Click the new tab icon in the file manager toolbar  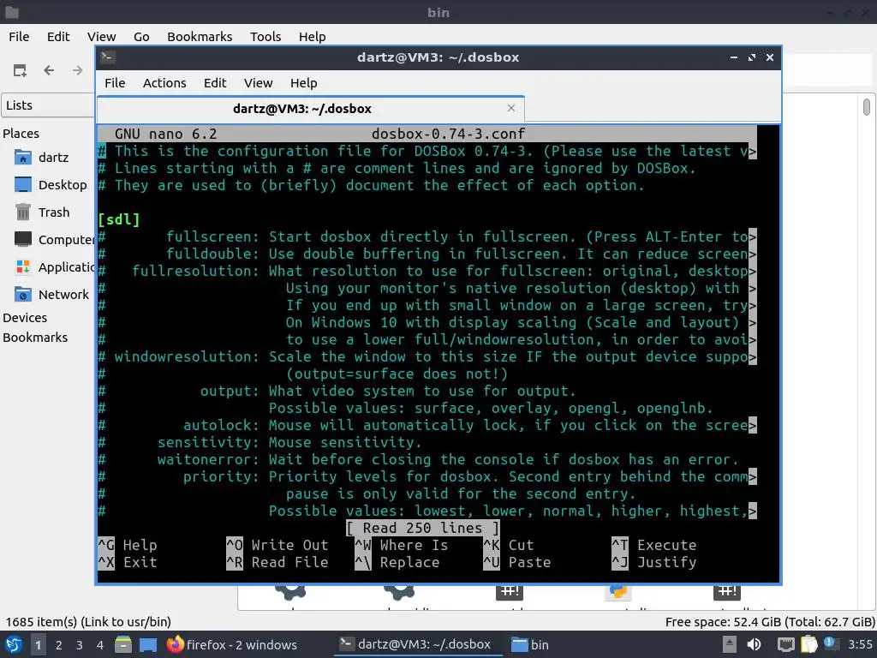click(x=21, y=70)
